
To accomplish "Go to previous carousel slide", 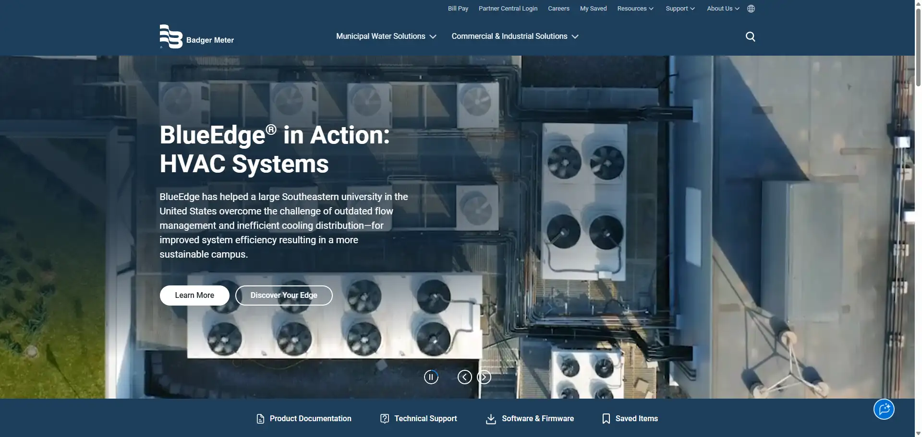I will [464, 377].
